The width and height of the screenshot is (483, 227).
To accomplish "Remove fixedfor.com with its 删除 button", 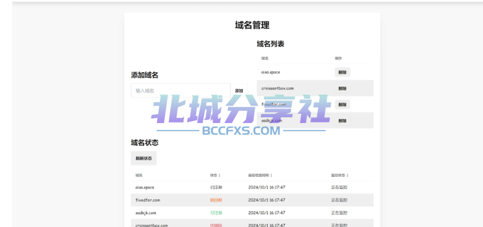I will 342,105.
